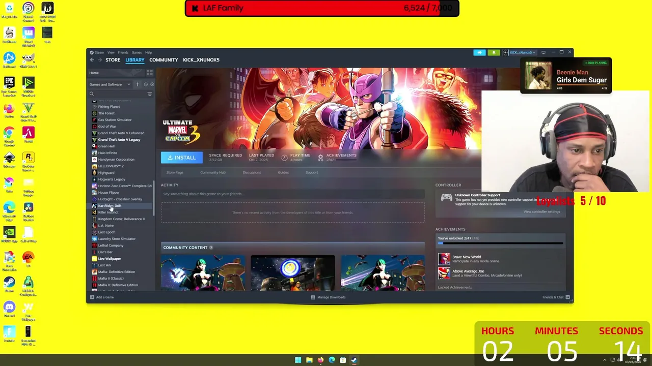652x366 pixels.
Task: Click the sort ascending arrow in library filter
Action: 137,84
